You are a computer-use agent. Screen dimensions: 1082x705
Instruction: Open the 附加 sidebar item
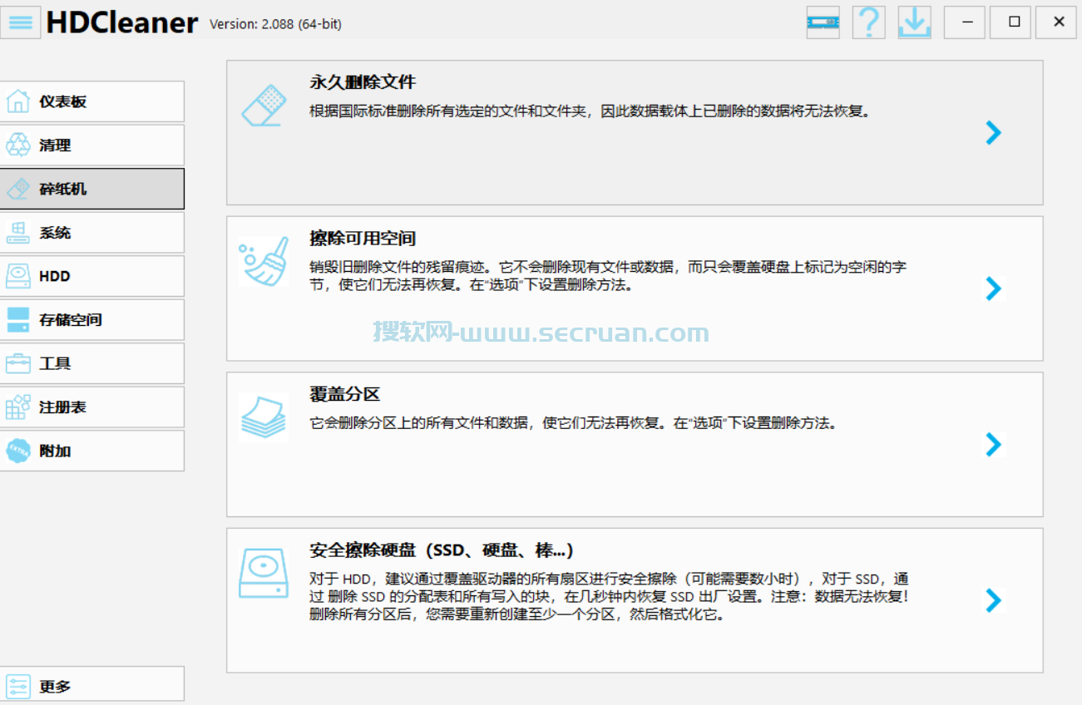(92, 451)
